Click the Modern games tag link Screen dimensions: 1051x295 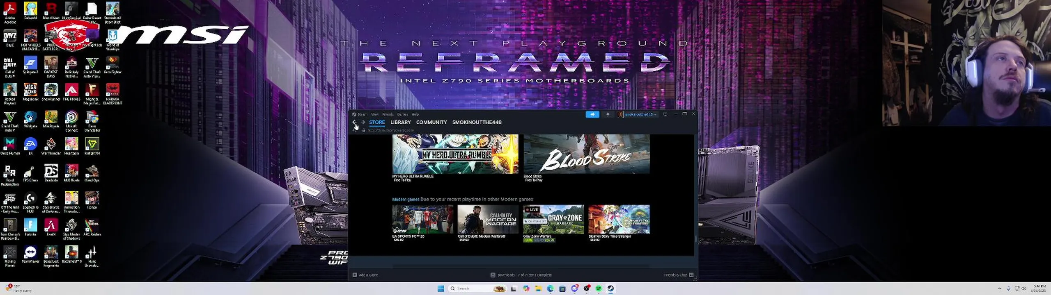click(406, 199)
